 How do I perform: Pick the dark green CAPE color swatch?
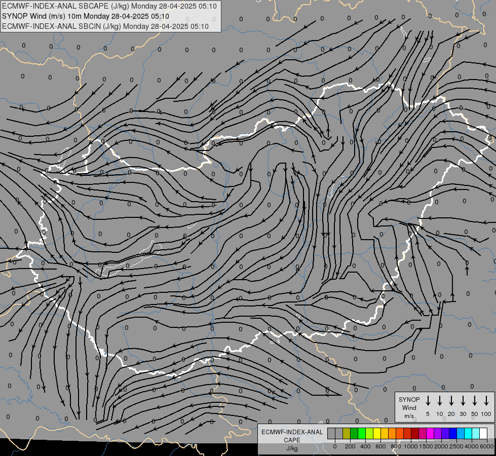point(354,433)
